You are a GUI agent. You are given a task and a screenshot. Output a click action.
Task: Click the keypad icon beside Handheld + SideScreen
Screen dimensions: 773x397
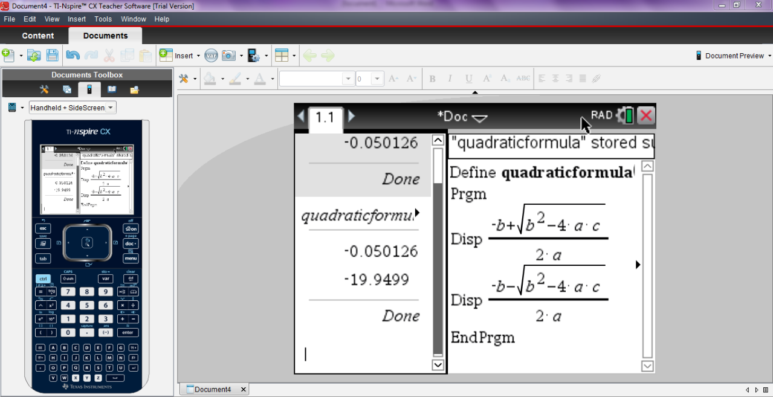click(x=12, y=108)
